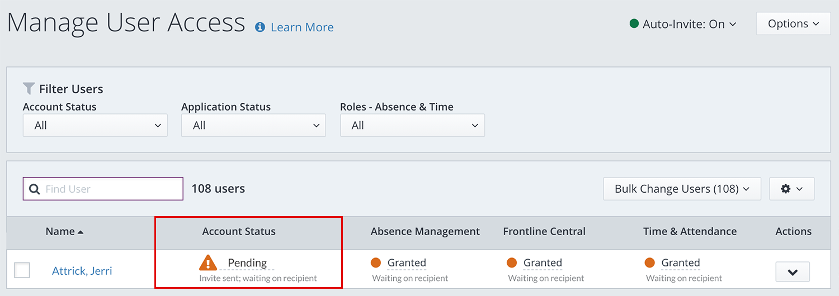This screenshot has width=839, height=296.
Task: Toggle the Auto-Invite: On control
Action: coord(684,24)
